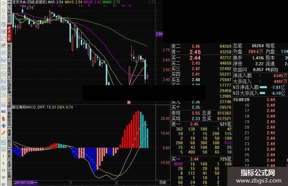Click the MA20: 2.43 label
This screenshot has width=288, height=186.
coord(92,2)
